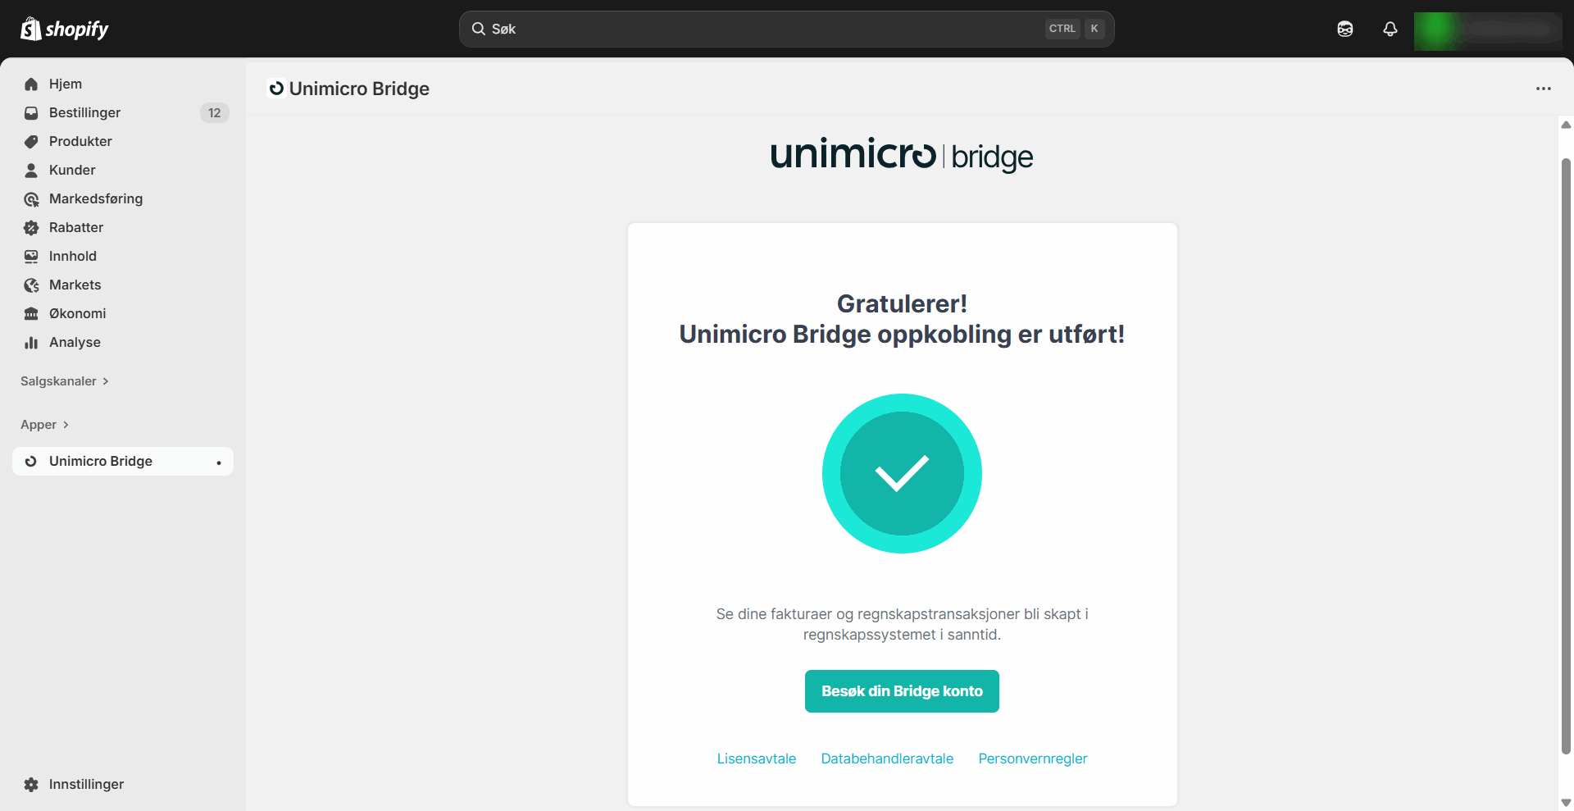Open the Lisensavtale link
The width and height of the screenshot is (1574, 811).
(756, 759)
